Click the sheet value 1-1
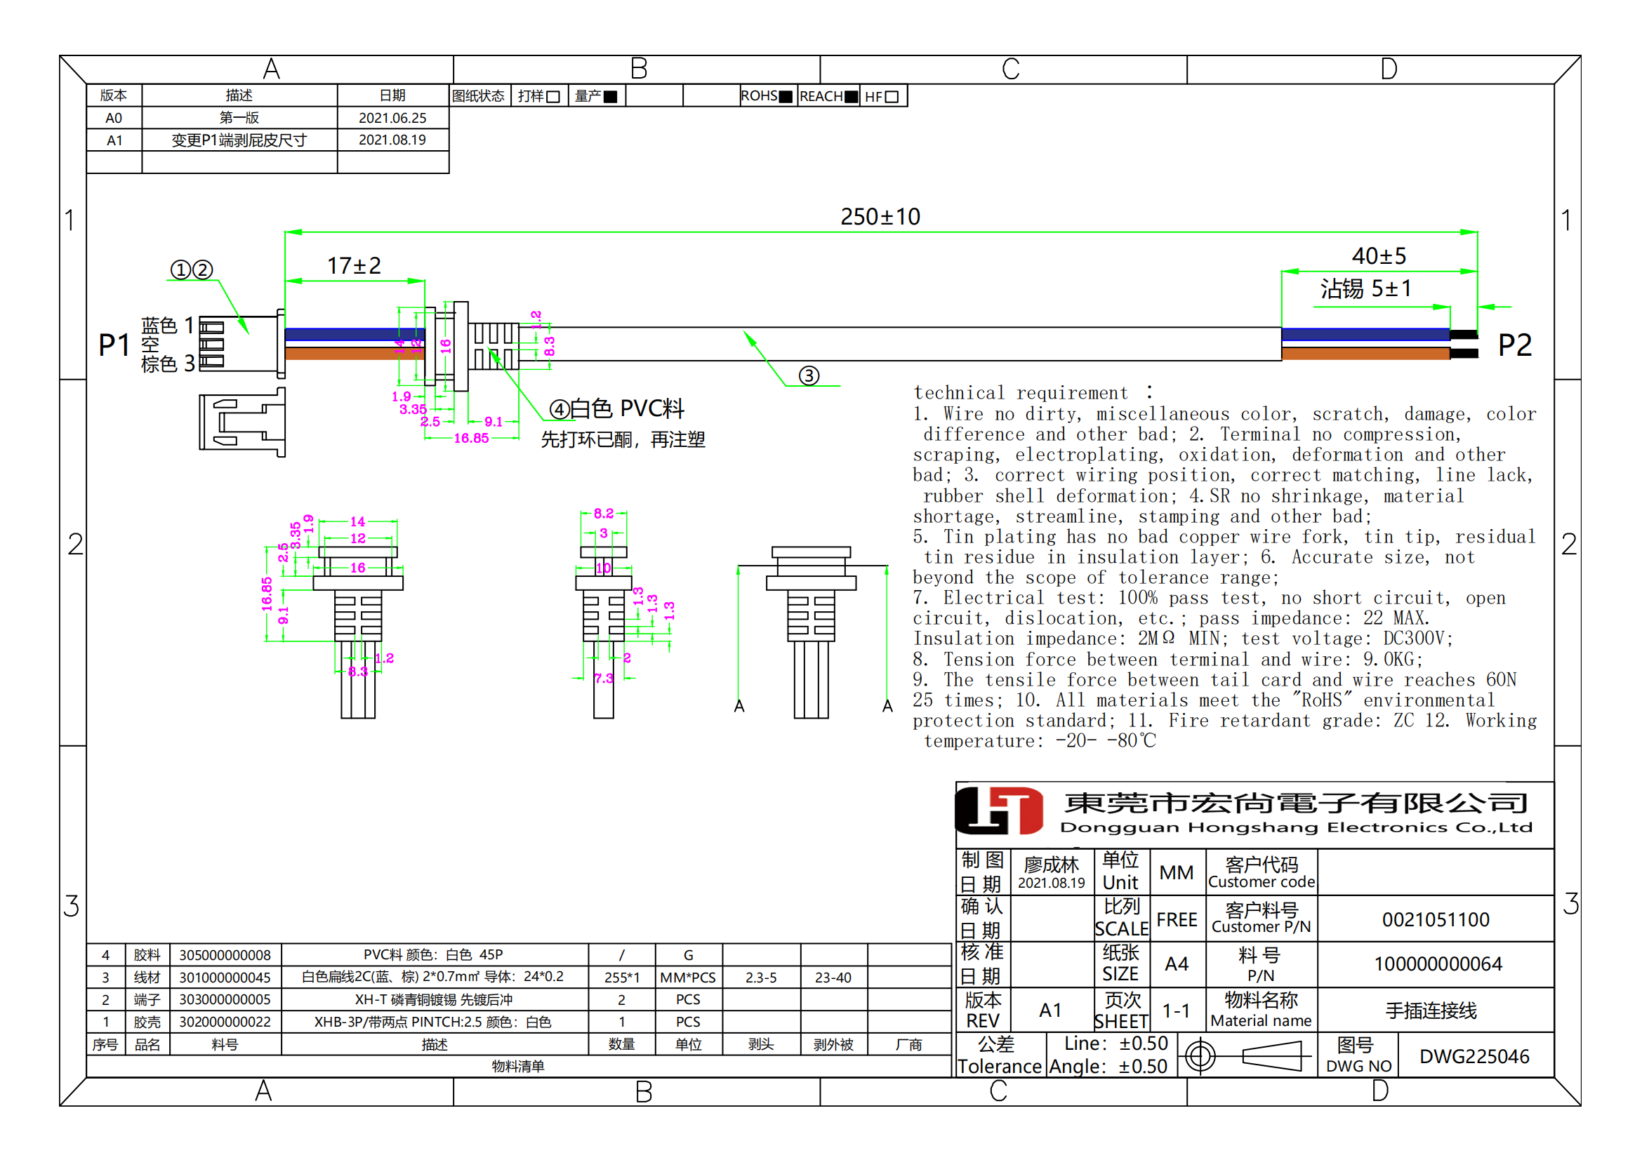1642x1160 pixels. (x=1177, y=1011)
